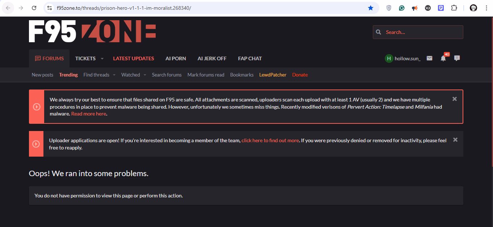The height and width of the screenshot is (227, 493).
Task: Expand the Watched dropdown arrow
Action: 145,75
